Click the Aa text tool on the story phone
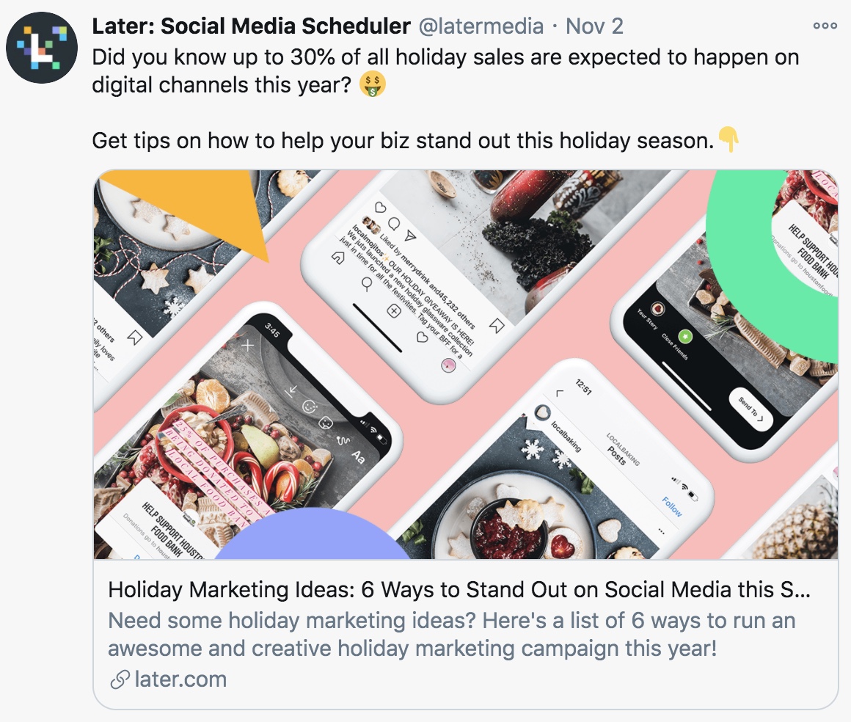The height and width of the screenshot is (722, 851). point(358,456)
